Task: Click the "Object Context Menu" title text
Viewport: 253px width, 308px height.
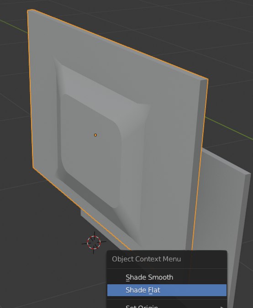Action: (147, 259)
